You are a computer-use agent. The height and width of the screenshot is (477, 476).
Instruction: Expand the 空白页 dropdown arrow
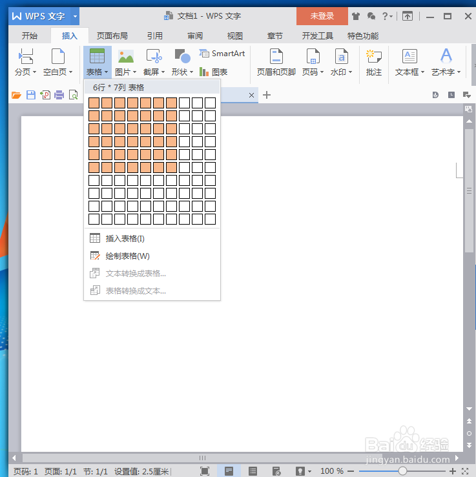pyautogui.click(x=71, y=72)
